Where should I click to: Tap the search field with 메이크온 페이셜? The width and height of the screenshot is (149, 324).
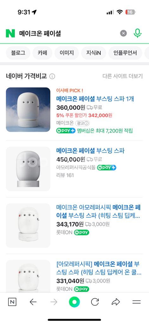click(68, 33)
